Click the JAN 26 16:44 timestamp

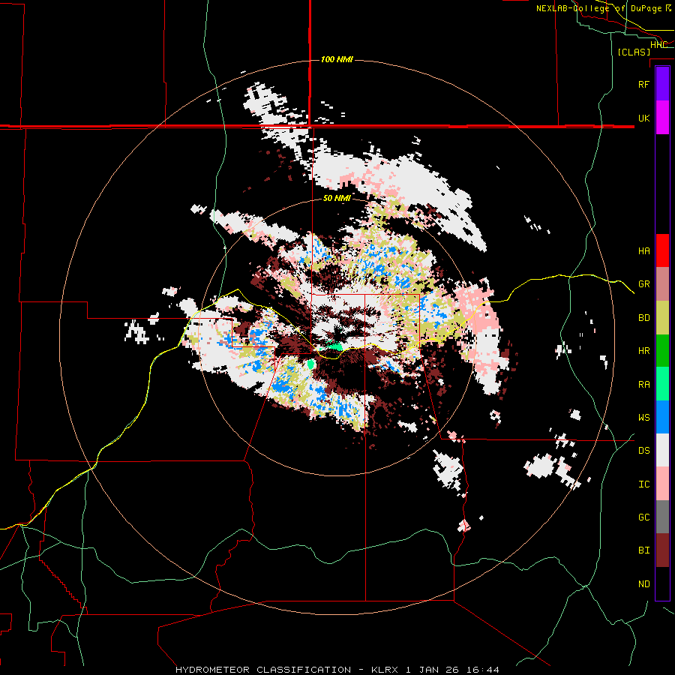[x=459, y=670]
